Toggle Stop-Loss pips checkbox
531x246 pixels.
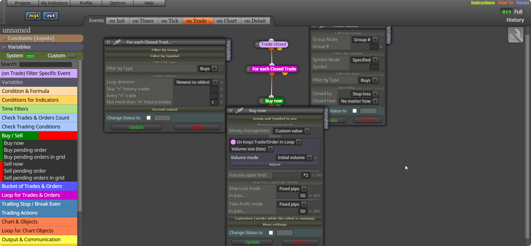click(310, 196)
